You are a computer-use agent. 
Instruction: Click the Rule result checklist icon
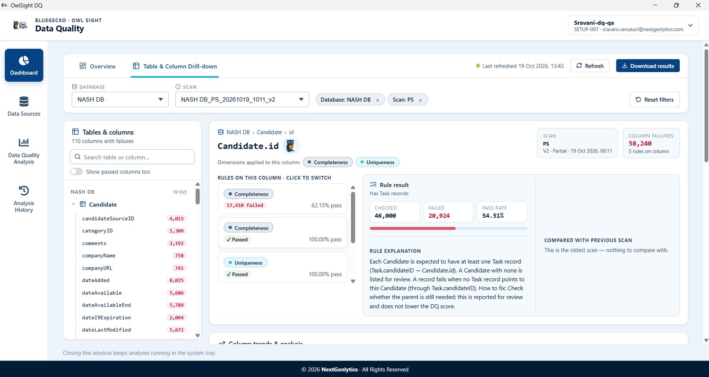373,185
